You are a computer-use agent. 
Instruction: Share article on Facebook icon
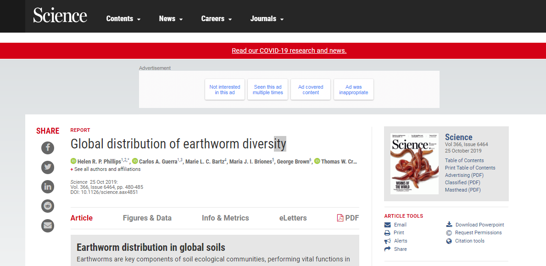click(x=48, y=148)
